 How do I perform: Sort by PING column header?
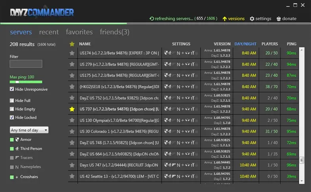292,44
